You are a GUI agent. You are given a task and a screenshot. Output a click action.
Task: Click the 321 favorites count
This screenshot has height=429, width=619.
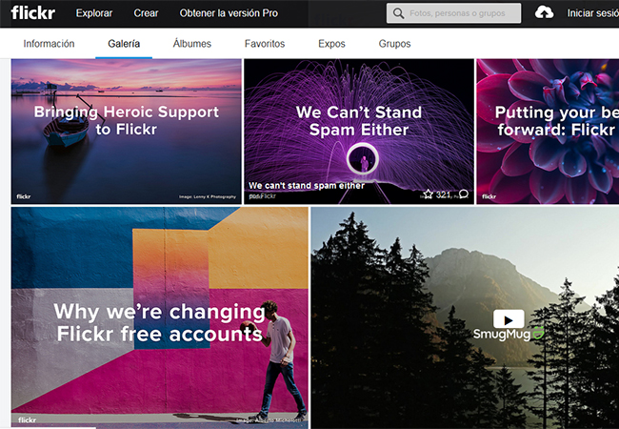tap(444, 194)
